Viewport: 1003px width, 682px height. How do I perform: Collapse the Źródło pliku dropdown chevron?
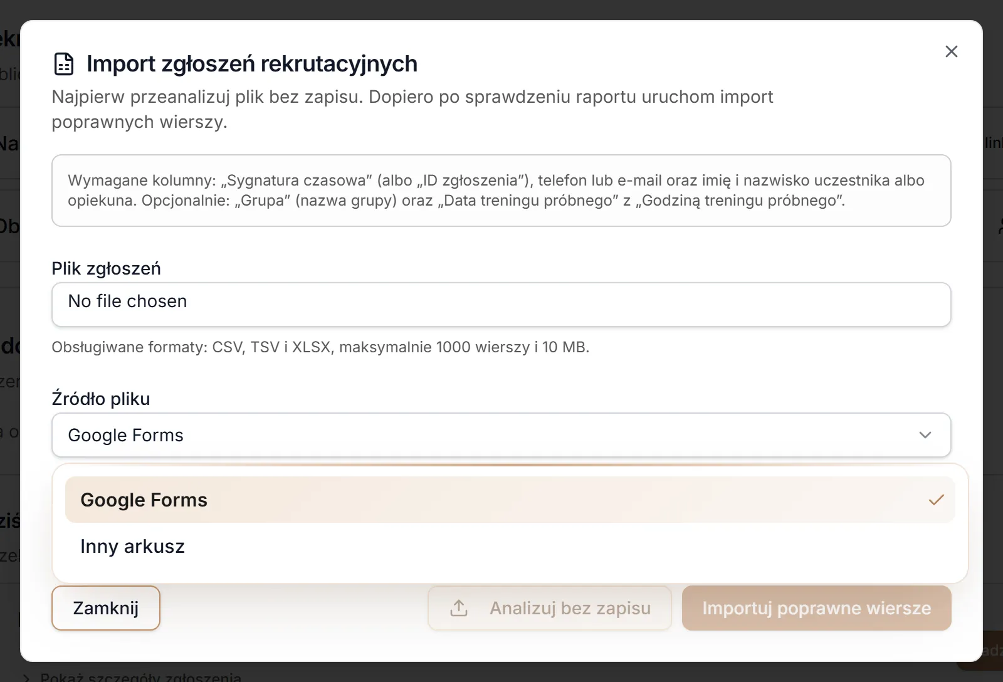point(925,435)
